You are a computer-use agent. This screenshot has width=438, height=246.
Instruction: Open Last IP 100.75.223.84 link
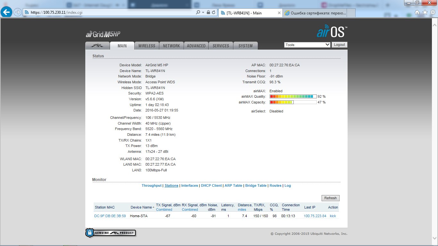pyautogui.click(x=315, y=216)
